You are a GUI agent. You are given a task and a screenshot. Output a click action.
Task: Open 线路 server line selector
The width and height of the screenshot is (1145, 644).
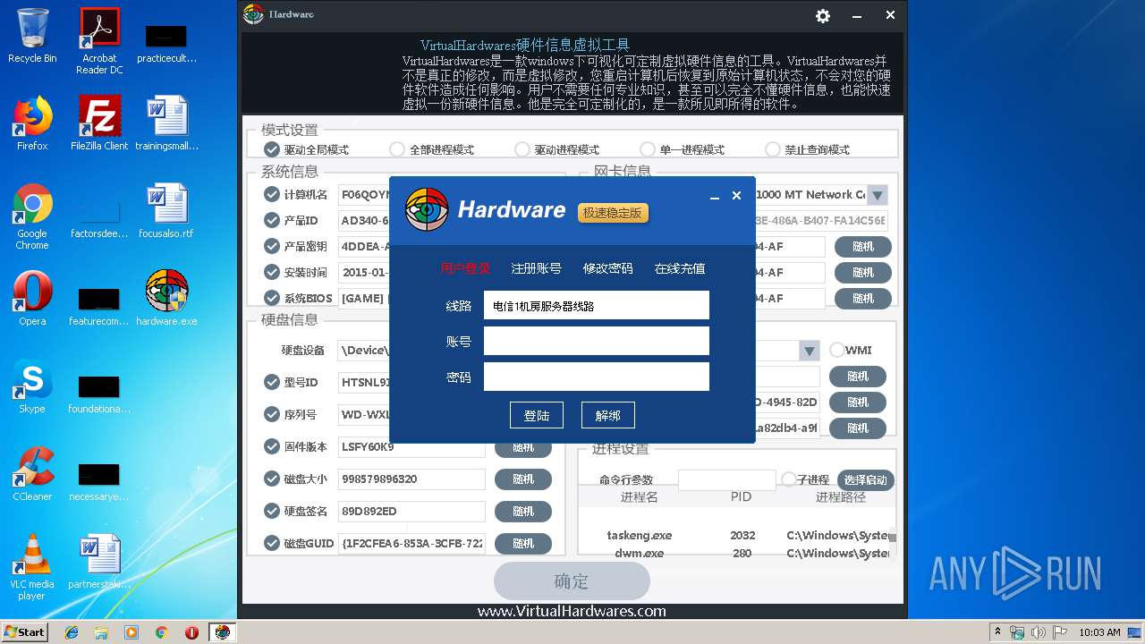point(597,305)
